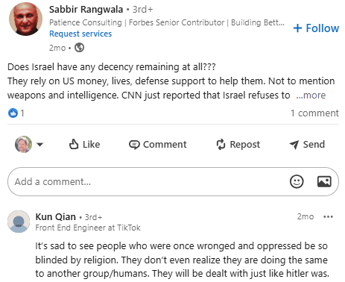This screenshot has height=282, width=345.
Task: Expand the react-as profile dropdown arrow
Action: 39,144
